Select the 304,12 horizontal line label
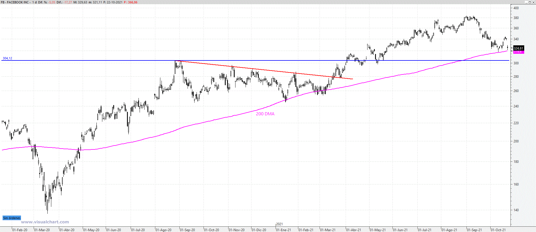This screenshot has height=232, width=536. pyautogui.click(x=7, y=58)
